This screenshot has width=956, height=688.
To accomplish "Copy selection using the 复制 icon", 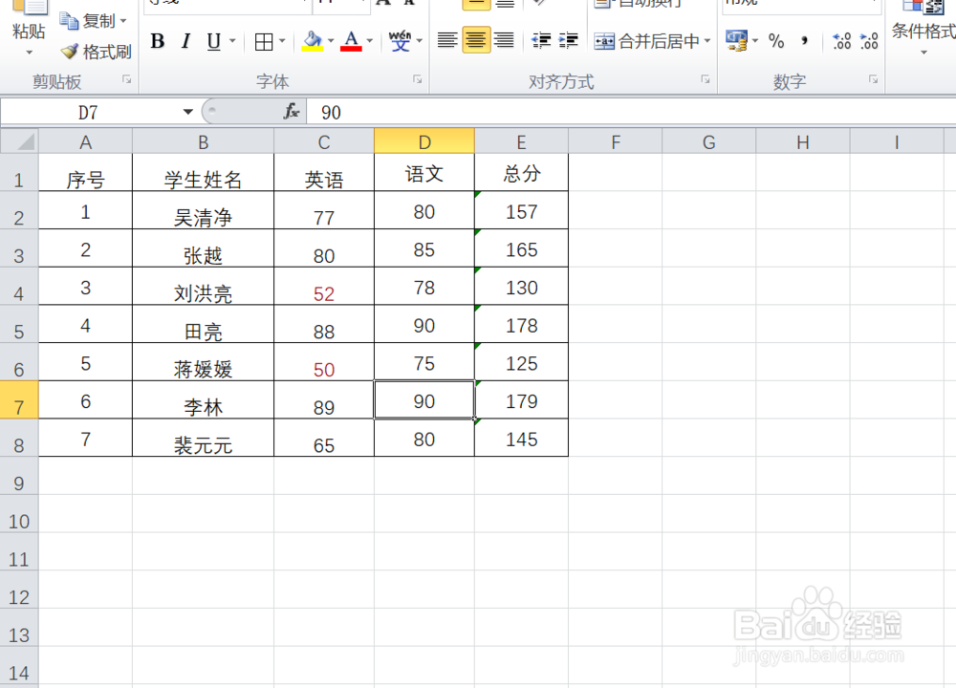I will pyautogui.click(x=93, y=20).
